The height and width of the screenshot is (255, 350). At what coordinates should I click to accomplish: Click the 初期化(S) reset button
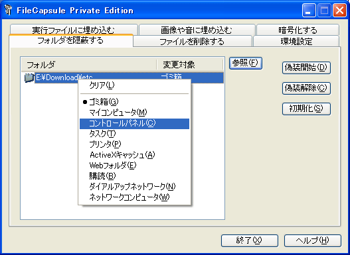tap(306, 109)
